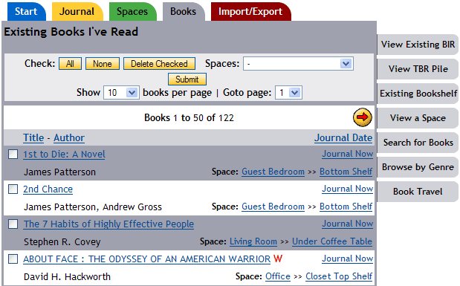Viewport: 460px width, 286px height.
Task: Open the Spaces dropdown list
Action: (x=298, y=64)
